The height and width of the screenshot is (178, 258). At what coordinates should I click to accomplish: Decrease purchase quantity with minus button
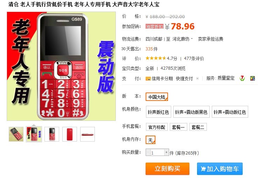pyautogui.click(x=148, y=152)
